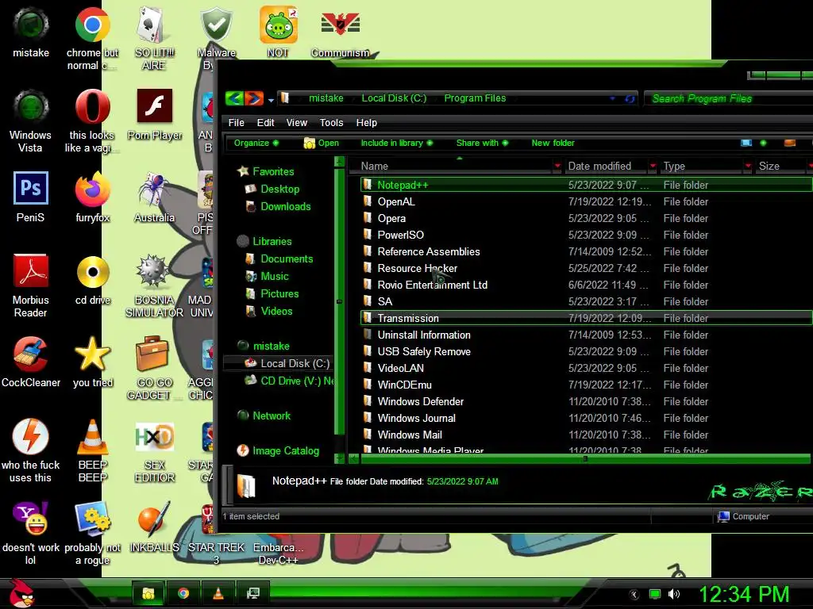Click the Search Program Files field

point(727,98)
